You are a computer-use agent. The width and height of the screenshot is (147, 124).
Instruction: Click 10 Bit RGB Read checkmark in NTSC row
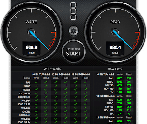click(65, 86)
